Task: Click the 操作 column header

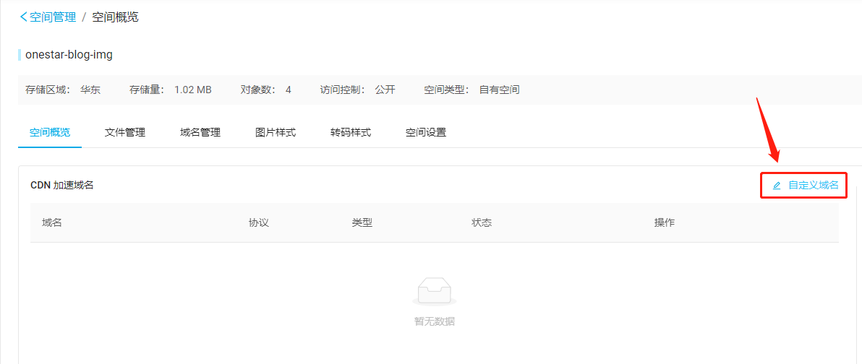Action: coord(664,222)
